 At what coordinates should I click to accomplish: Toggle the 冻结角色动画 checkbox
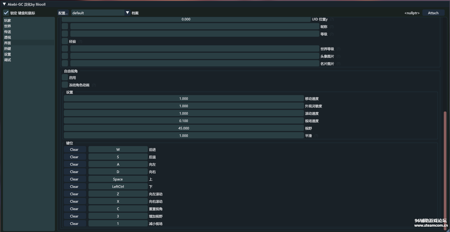tap(65, 85)
